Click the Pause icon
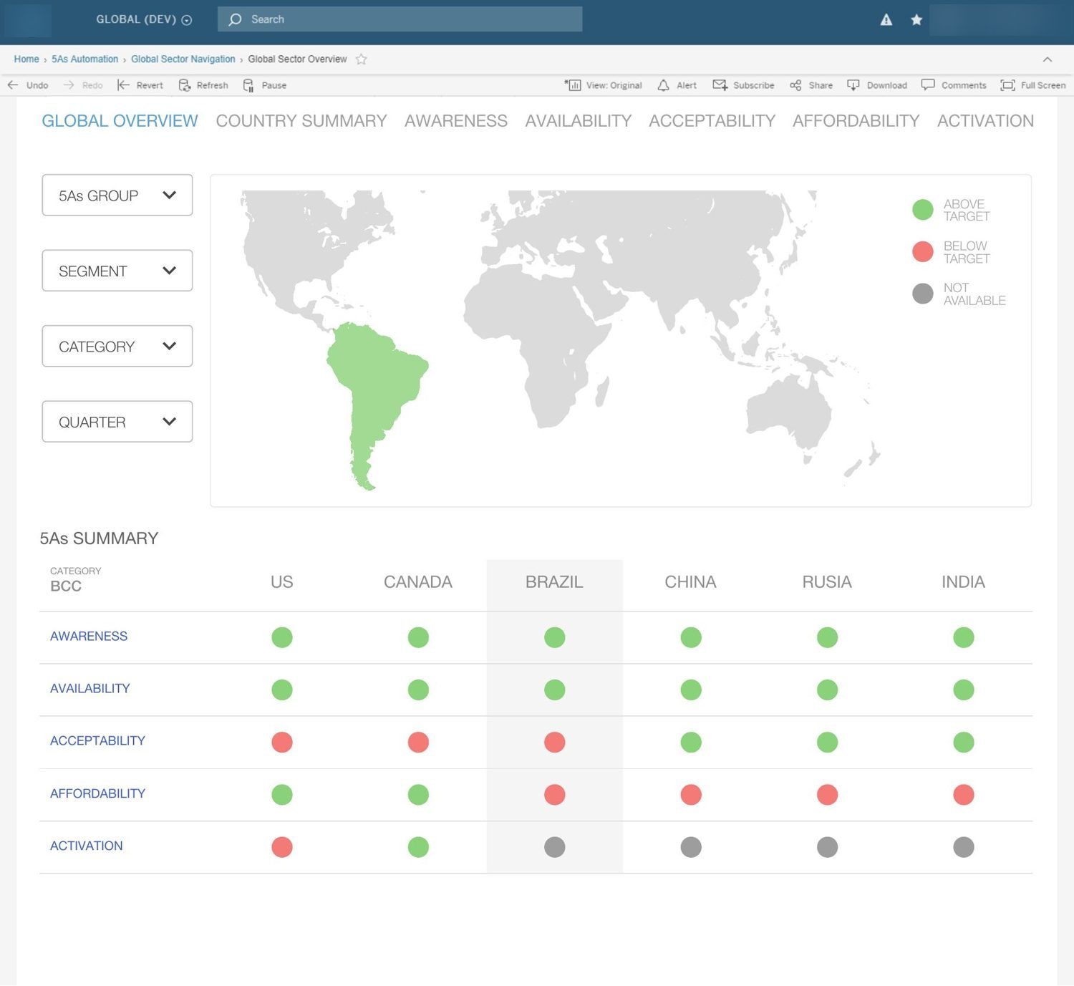Viewport: 1074px width, 986px height. point(248,85)
